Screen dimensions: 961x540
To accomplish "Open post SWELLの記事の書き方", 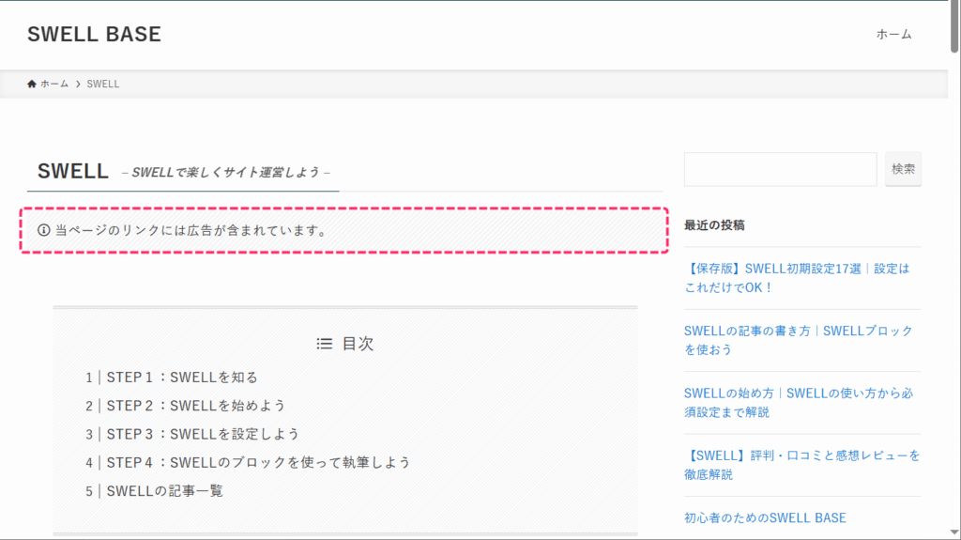I will [799, 340].
